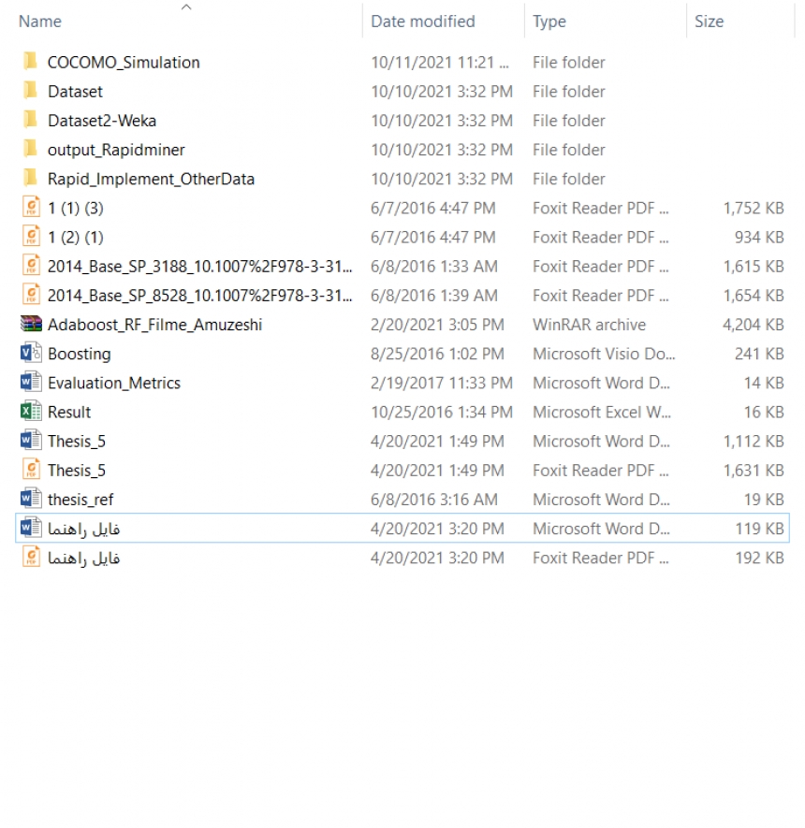Select the Adaboost_RF_Filme_Amuzeshi archive name
This screenshot has width=805, height=828.
154,325
